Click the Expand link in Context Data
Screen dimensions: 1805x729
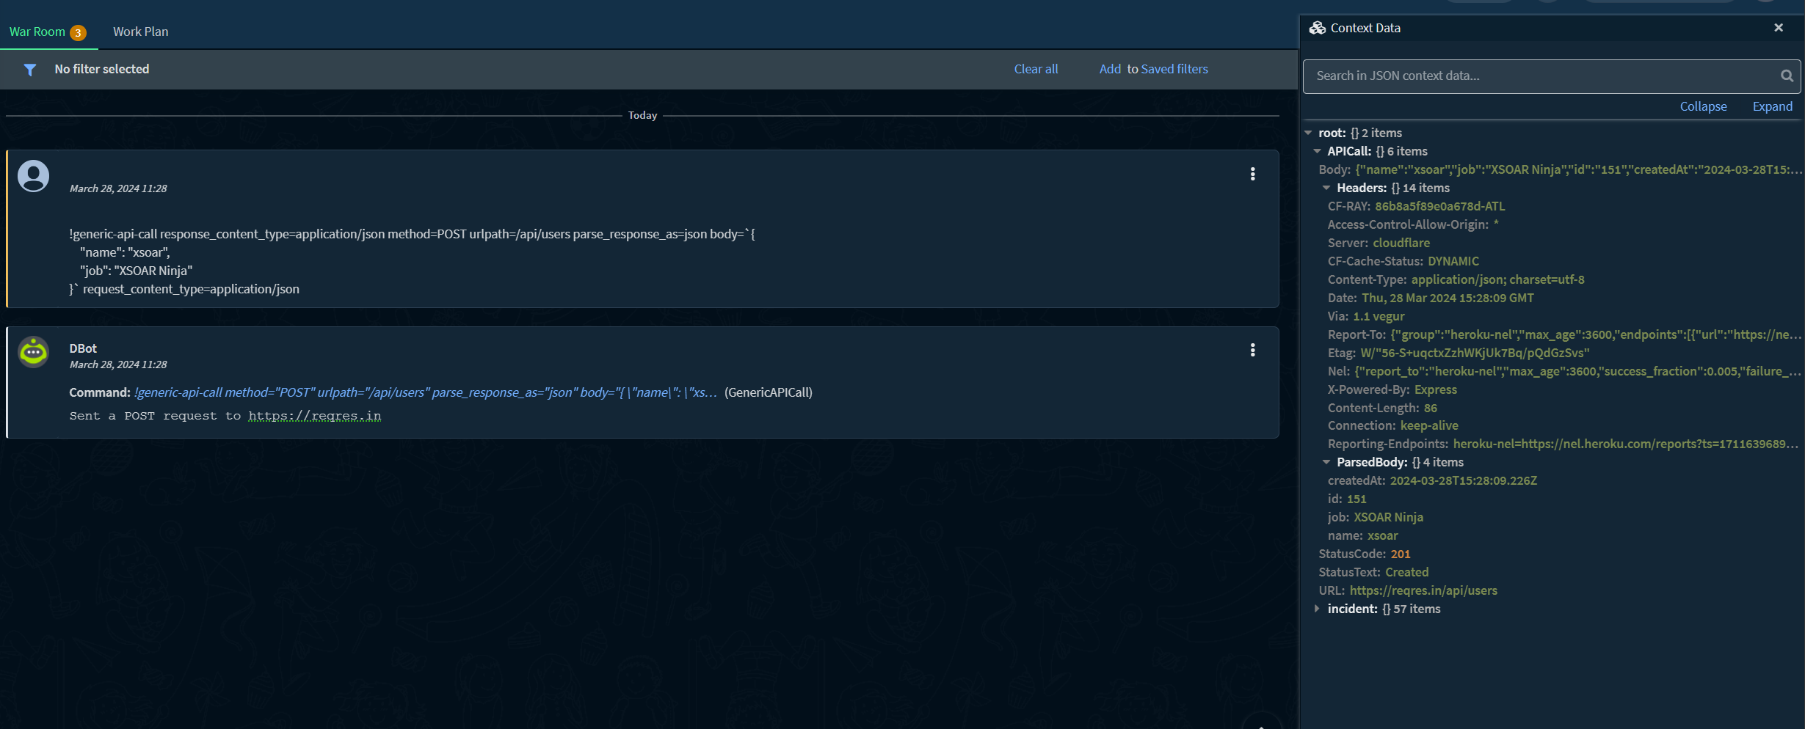click(x=1772, y=106)
